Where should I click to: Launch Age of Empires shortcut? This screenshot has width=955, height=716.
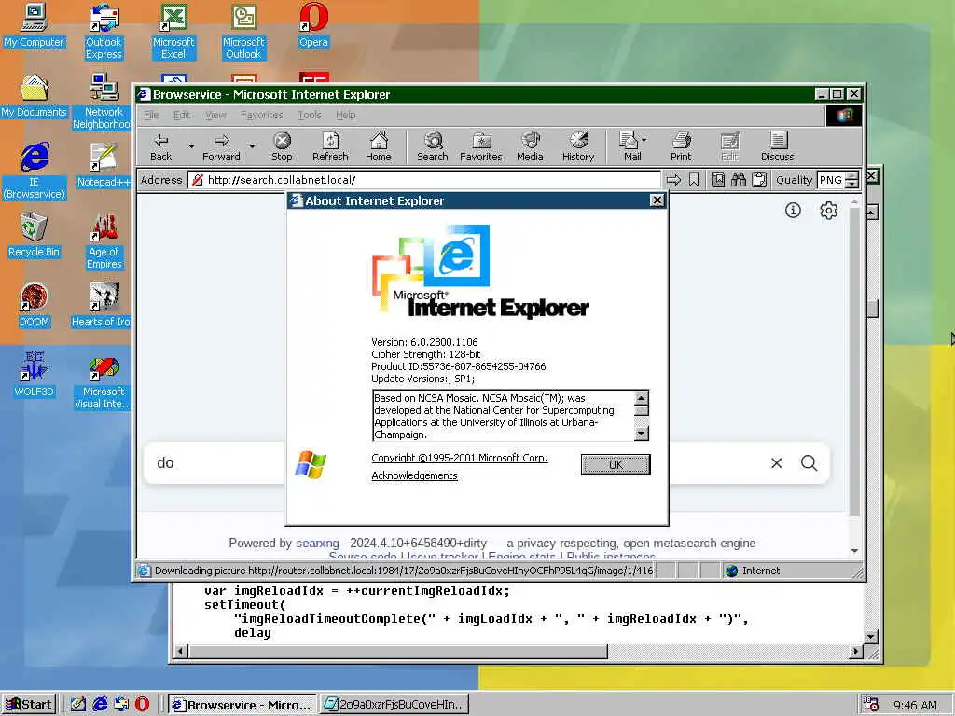pyautogui.click(x=104, y=241)
